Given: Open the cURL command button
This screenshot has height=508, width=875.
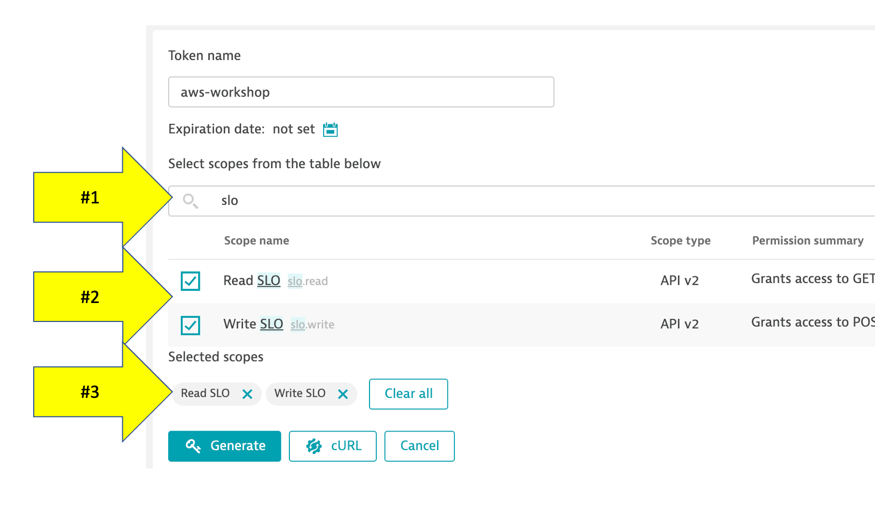Looking at the screenshot, I should pos(333,446).
